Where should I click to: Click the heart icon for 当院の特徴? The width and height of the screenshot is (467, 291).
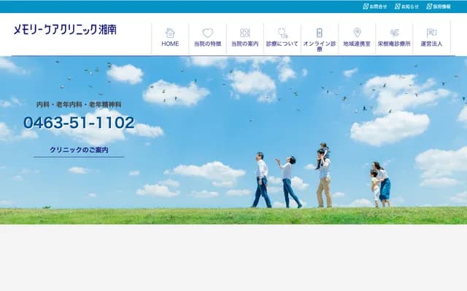click(207, 33)
